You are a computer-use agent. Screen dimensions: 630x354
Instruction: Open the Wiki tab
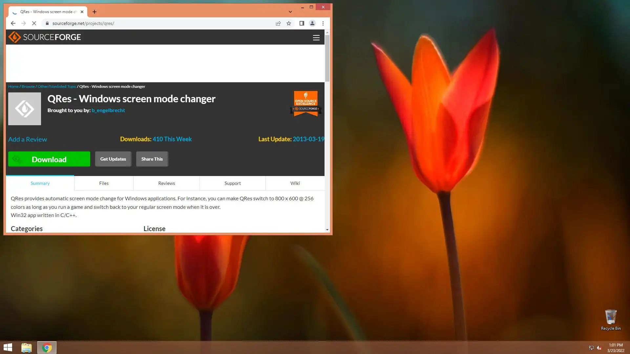tap(295, 183)
